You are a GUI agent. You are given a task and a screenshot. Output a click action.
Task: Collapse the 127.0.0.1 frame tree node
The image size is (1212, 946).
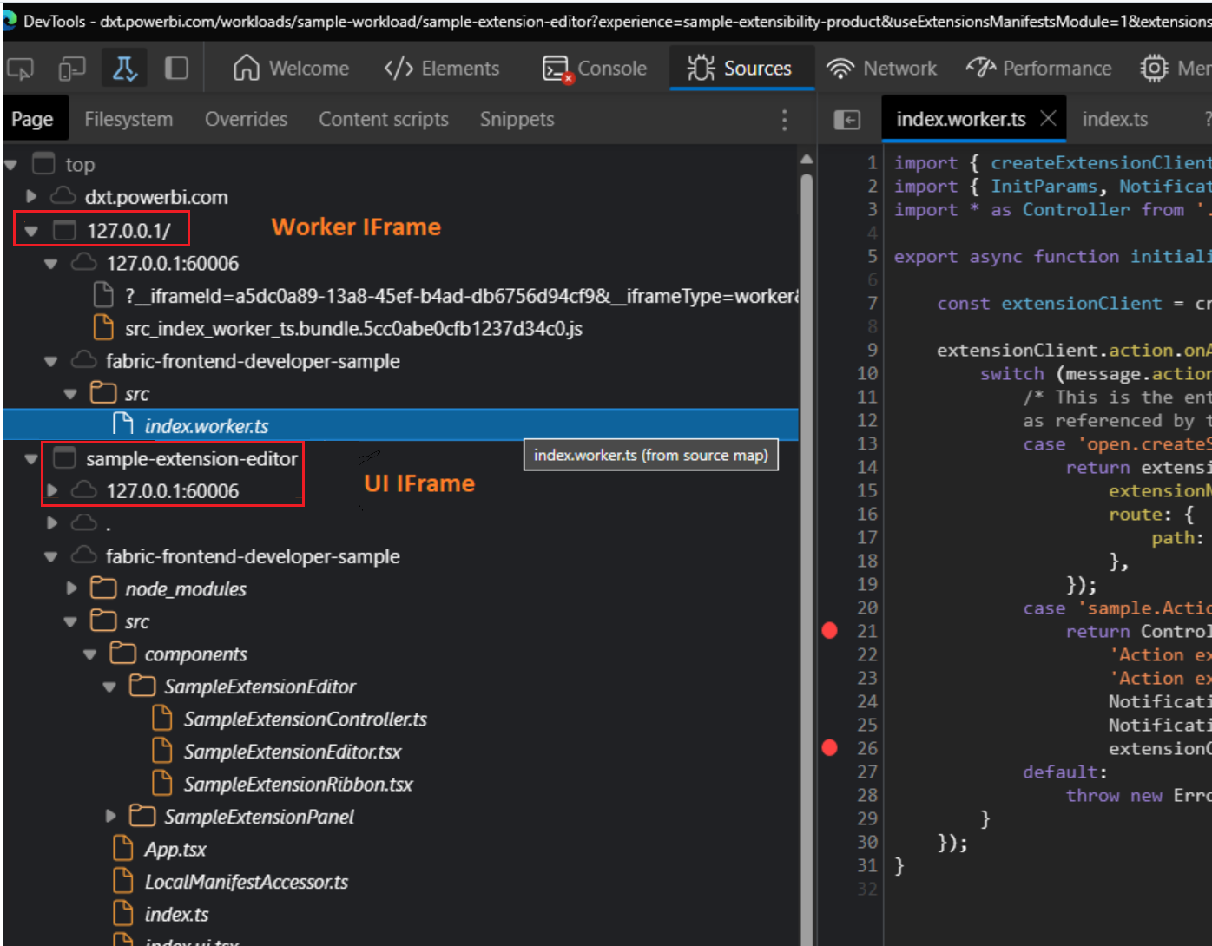pos(30,230)
